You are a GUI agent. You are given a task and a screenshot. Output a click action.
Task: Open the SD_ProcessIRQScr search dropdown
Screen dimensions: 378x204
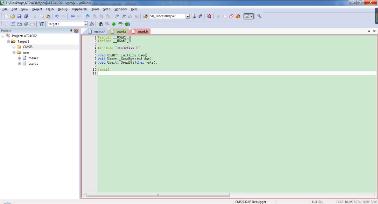point(187,16)
